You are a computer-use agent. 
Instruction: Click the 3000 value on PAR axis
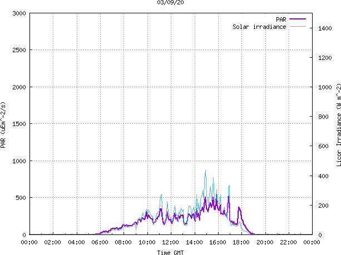(x=19, y=13)
